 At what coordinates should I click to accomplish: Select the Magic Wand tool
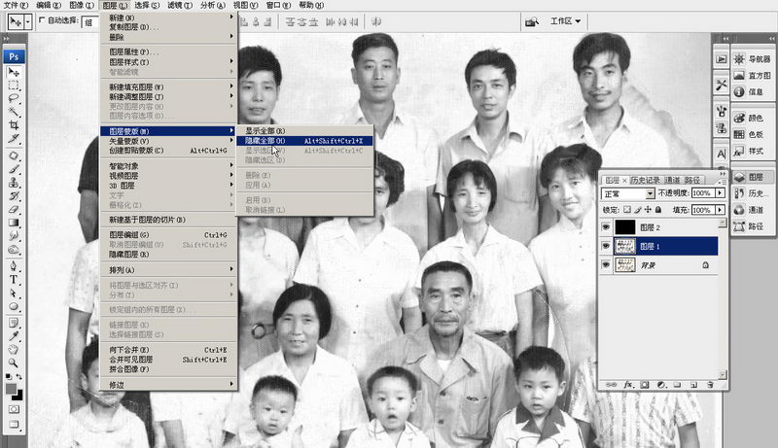tap(14, 112)
